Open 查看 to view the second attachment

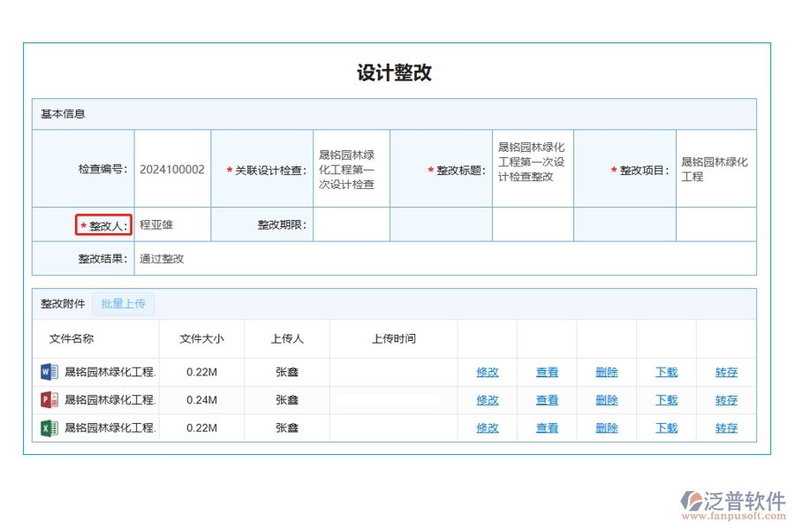(x=547, y=400)
